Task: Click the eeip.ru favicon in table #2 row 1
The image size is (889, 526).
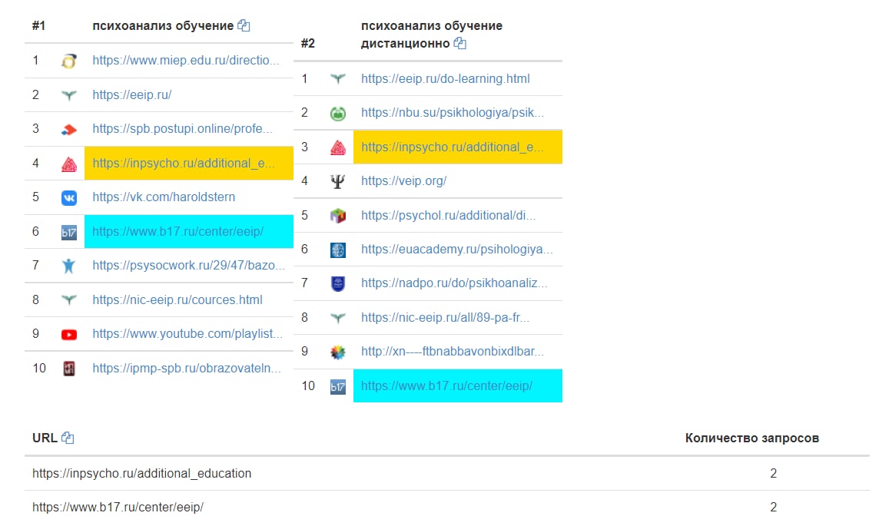Action: (x=337, y=79)
